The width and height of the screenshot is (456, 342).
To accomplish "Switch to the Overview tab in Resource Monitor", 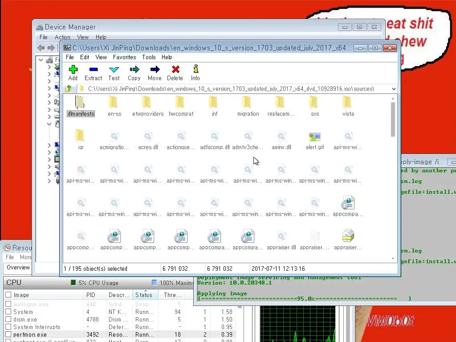I will click(x=18, y=267).
